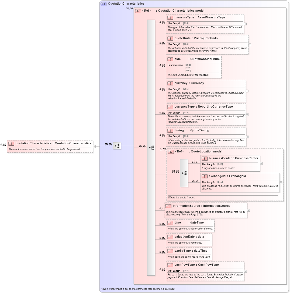The image size is (290, 293).
Task: Click the Ask enumeration value
Action: pos(188,68)
